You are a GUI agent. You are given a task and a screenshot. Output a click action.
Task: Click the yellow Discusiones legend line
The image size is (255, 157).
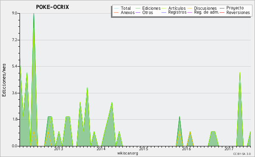point(190,8)
